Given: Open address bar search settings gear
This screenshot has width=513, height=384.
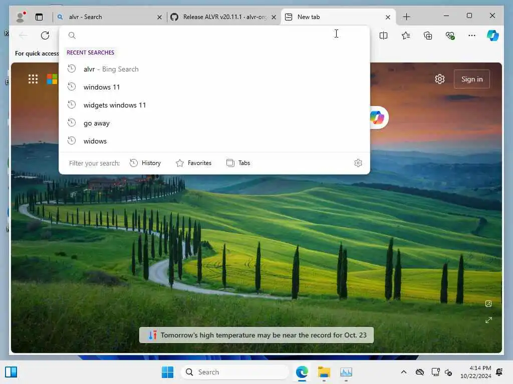Looking at the screenshot, I should point(358,163).
